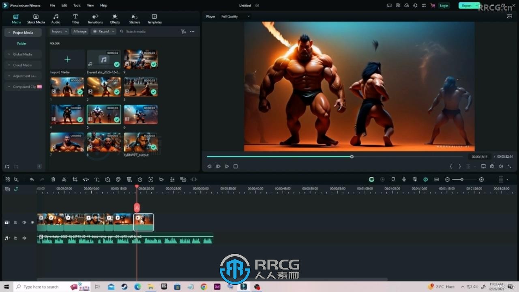Click the red scissors on the playhead
Viewport: 519px width, 292px height.
(x=137, y=208)
